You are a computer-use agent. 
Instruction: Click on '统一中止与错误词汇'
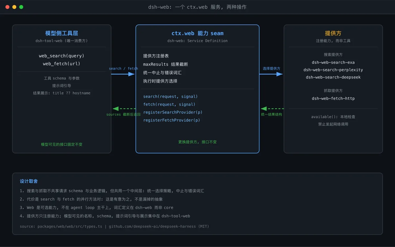(162, 73)
